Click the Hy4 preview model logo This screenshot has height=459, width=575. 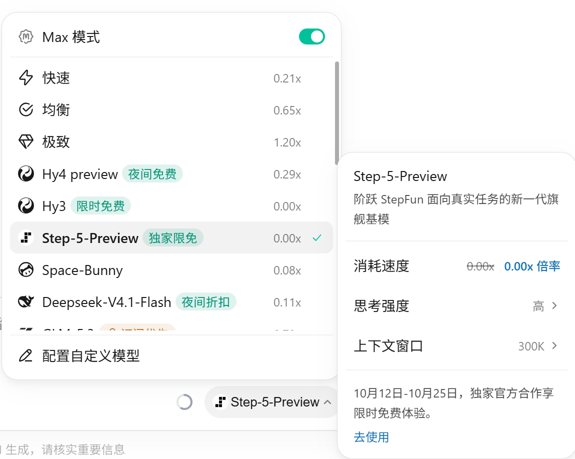[x=26, y=174]
